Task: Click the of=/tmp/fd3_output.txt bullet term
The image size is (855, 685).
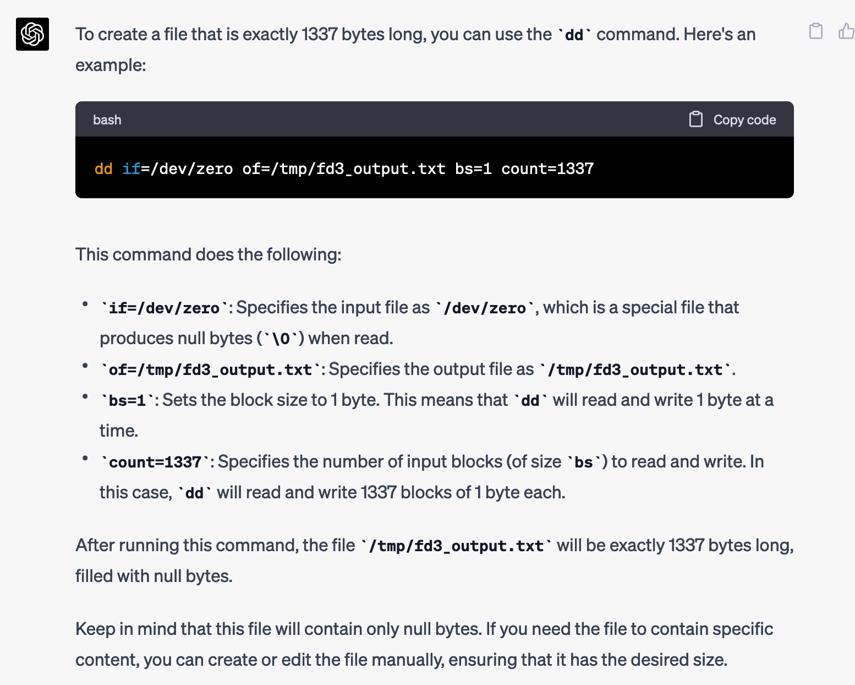Action: point(211,370)
